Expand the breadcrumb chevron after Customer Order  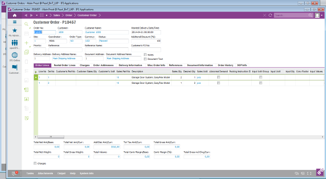click(100, 15)
